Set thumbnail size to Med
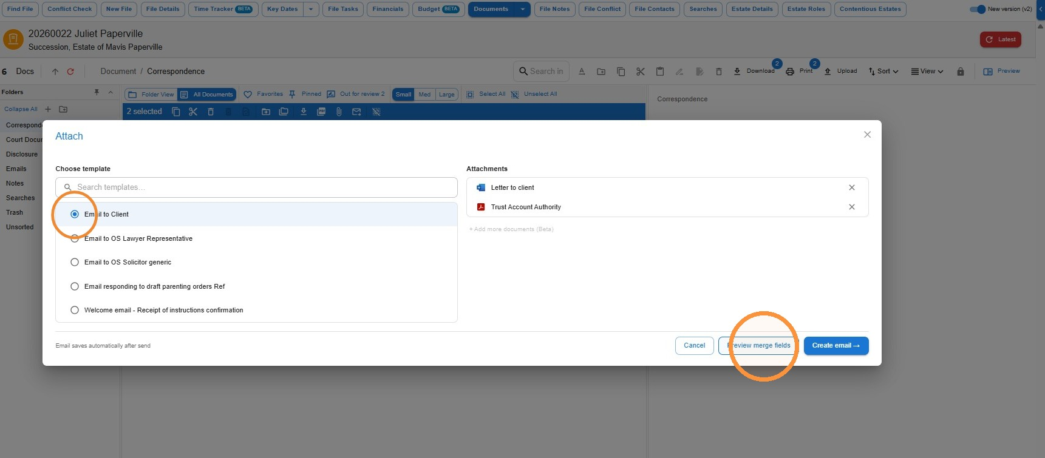 (424, 95)
